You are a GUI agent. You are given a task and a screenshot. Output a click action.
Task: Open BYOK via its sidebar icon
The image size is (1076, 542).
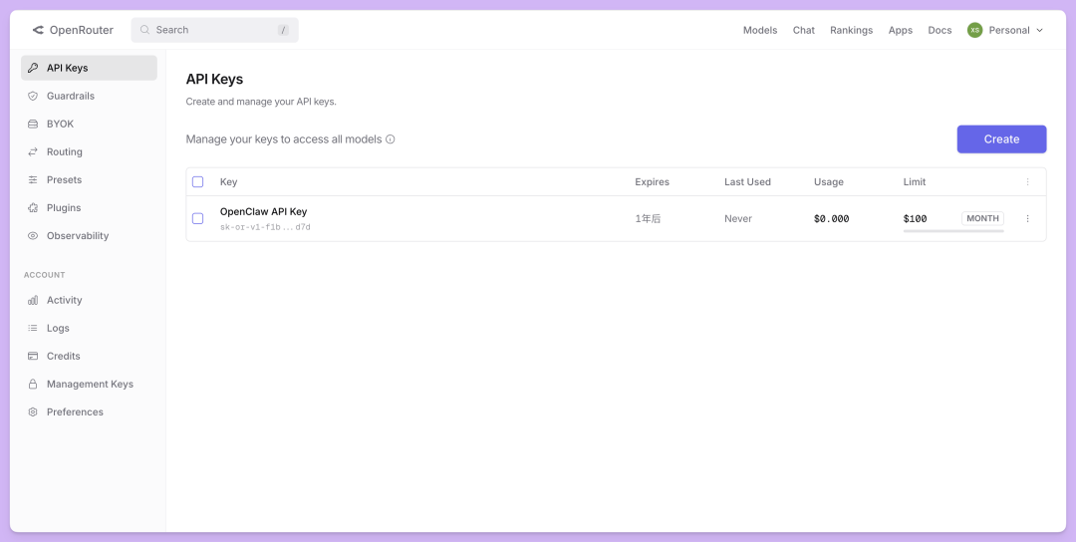33,125
